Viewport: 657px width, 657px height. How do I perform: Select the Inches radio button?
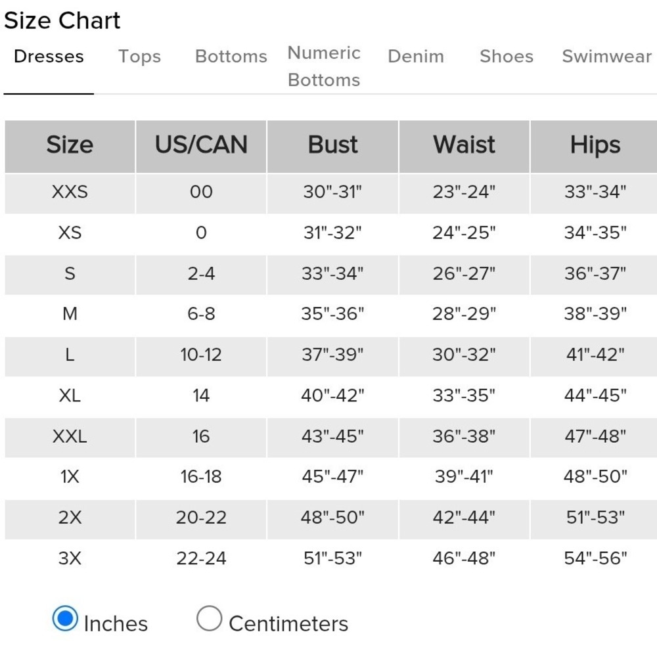(65, 618)
